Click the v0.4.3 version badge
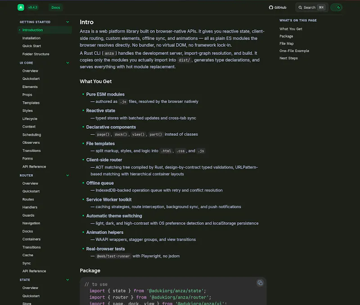Screen dimensions: 360x305 click(32, 7)
